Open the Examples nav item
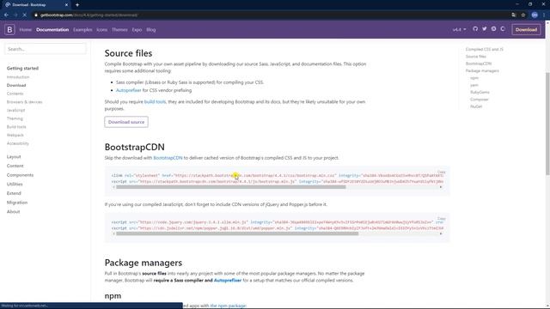The image size is (550, 309). click(82, 30)
